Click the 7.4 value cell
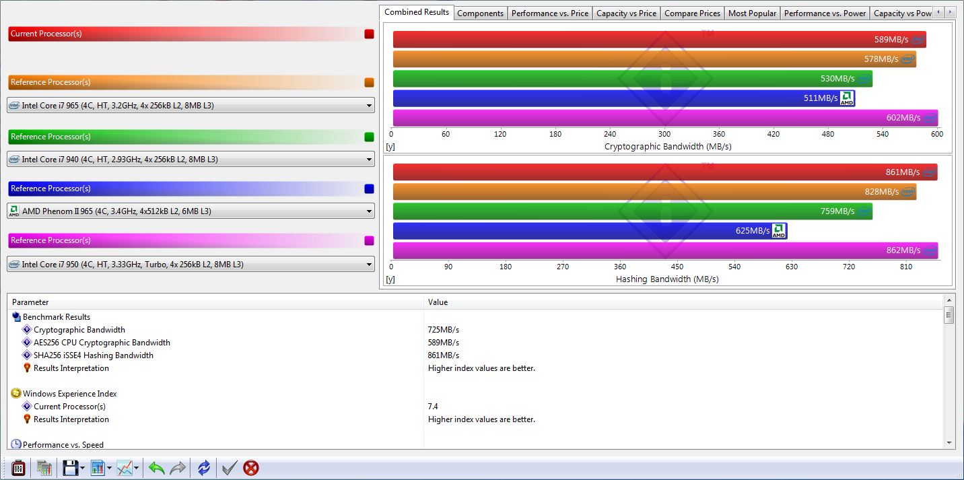 tap(433, 407)
